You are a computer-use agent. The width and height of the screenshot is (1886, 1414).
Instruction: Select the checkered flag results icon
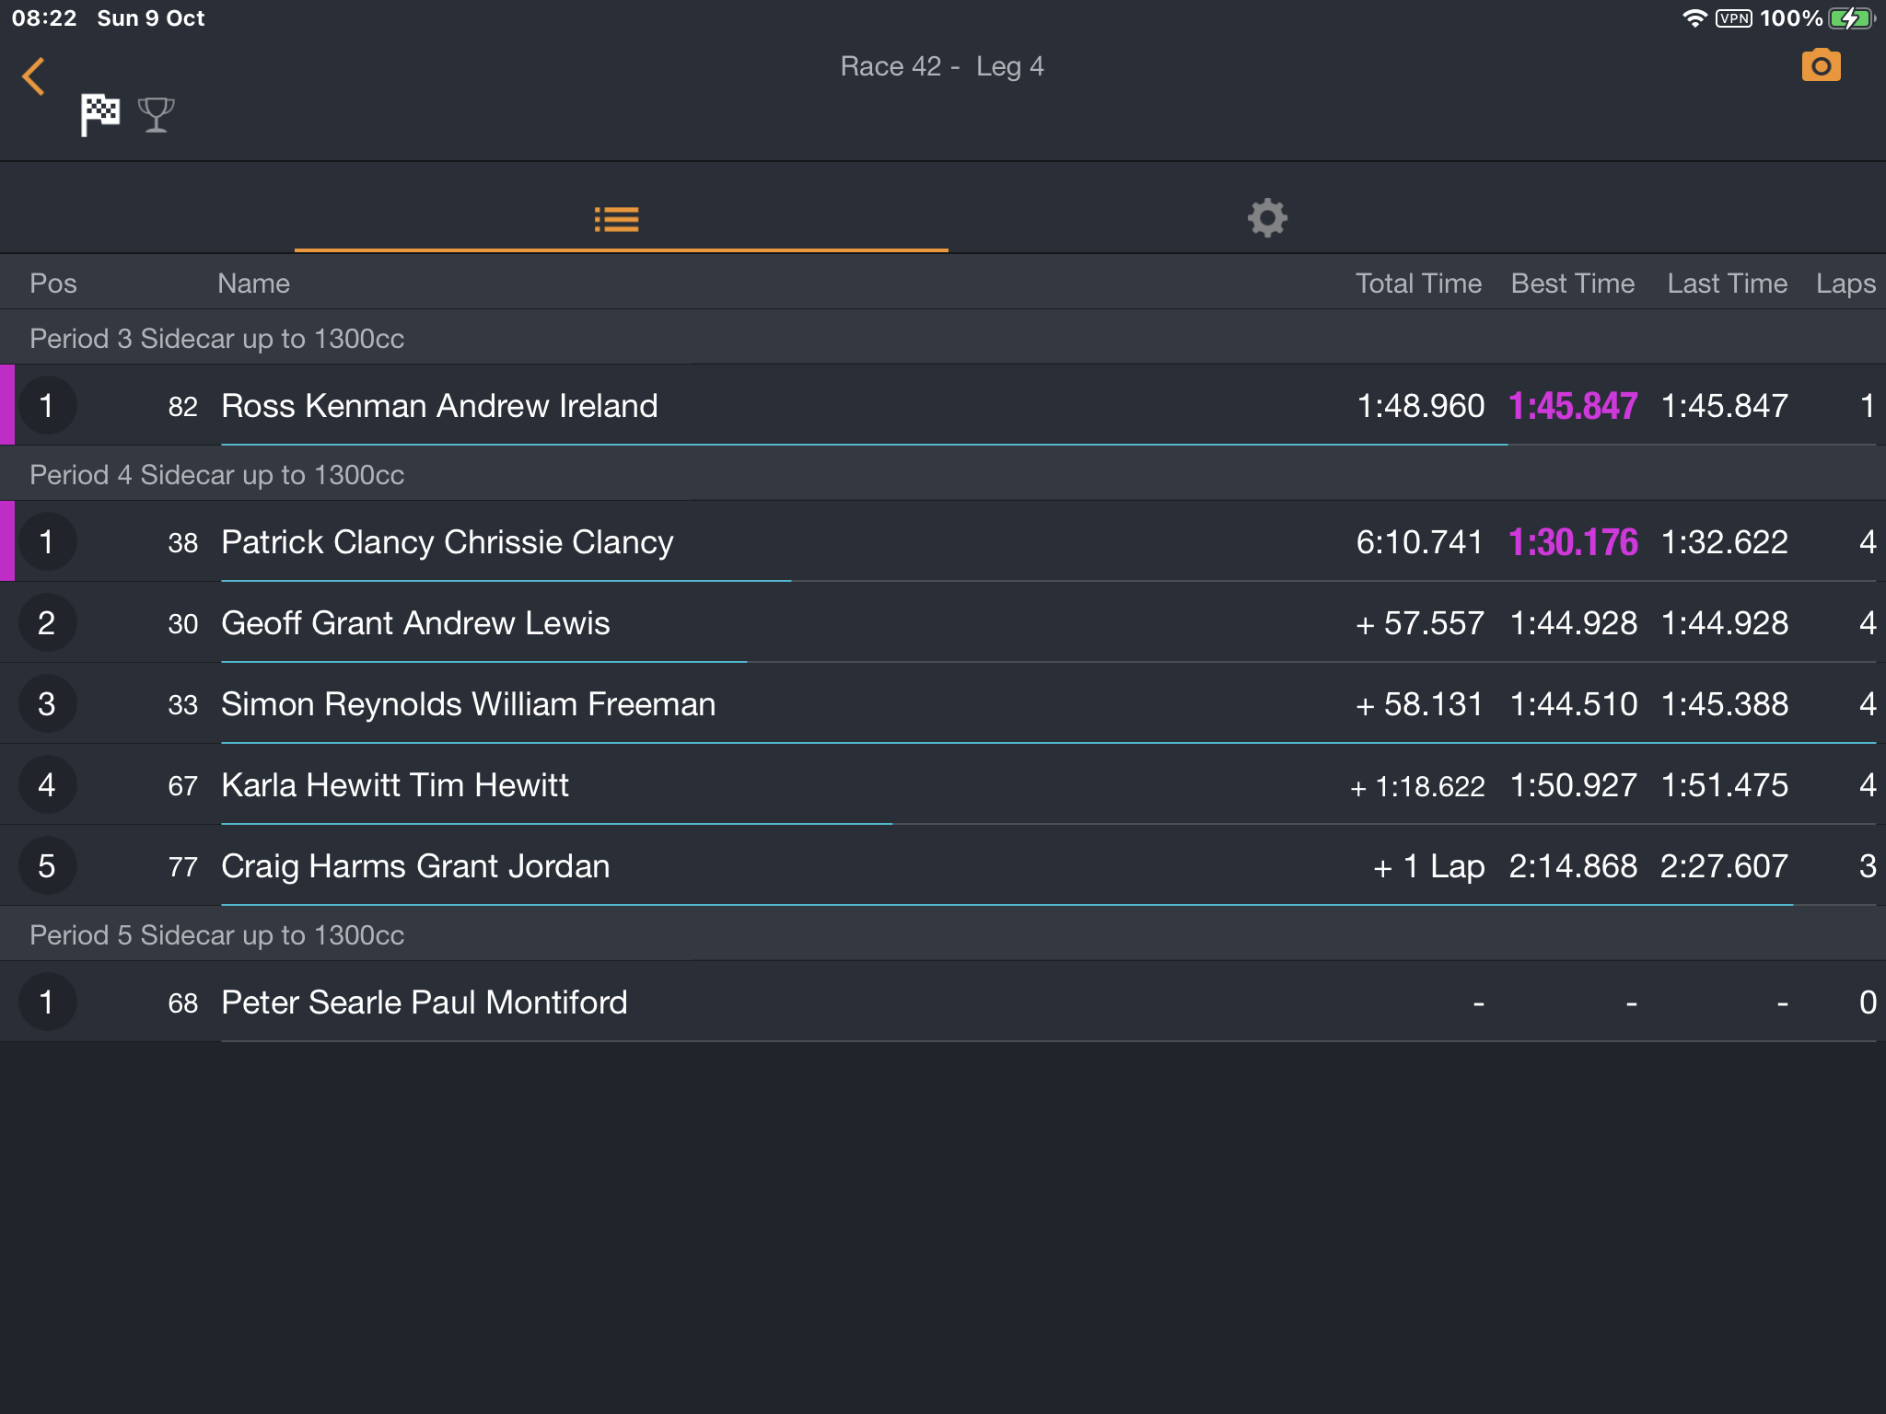coord(99,115)
